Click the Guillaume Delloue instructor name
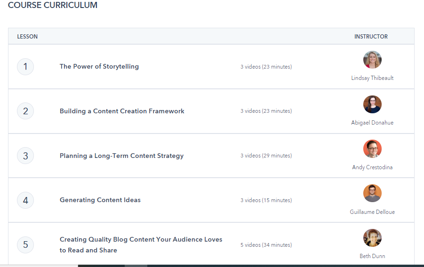Image resolution: width=424 pixels, height=267 pixels. [x=372, y=212]
